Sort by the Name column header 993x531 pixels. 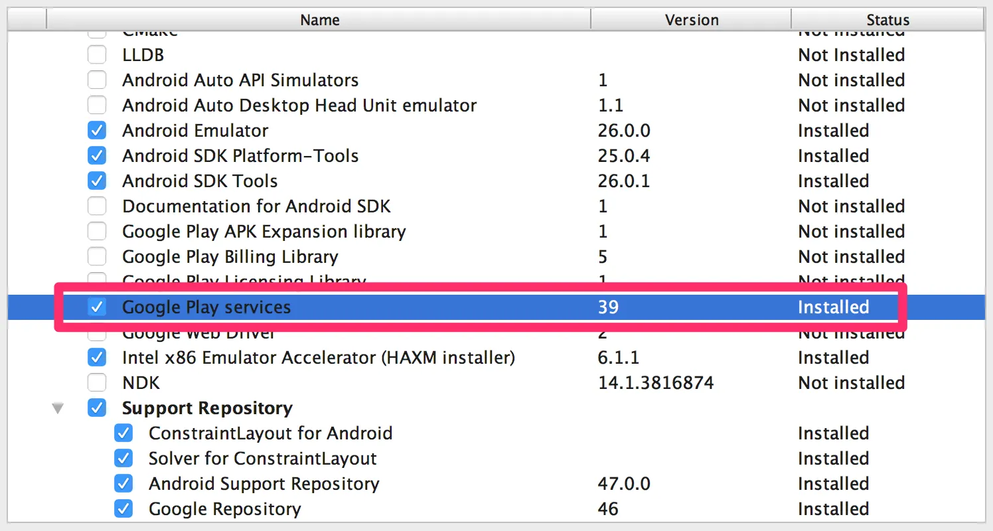(x=319, y=20)
